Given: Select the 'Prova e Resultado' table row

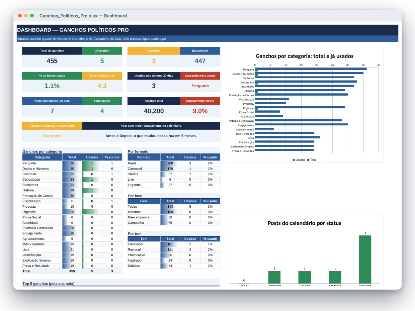Looking at the screenshot, I should 72,266.
